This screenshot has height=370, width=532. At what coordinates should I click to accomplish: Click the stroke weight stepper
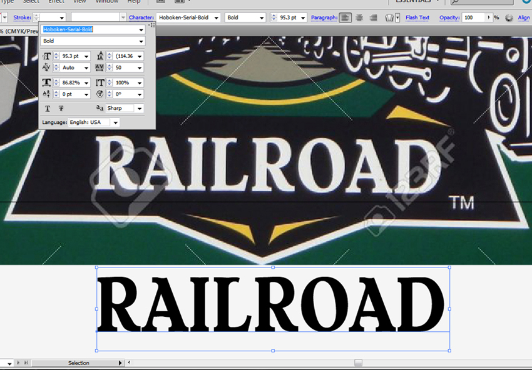coord(36,17)
